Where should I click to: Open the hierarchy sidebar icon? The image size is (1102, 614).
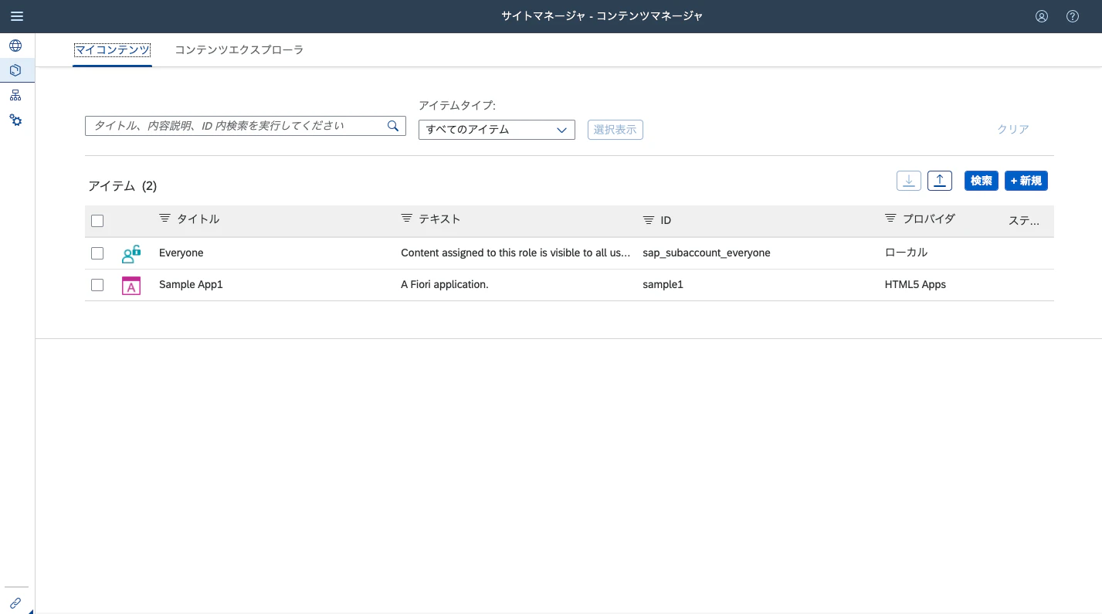coord(15,95)
